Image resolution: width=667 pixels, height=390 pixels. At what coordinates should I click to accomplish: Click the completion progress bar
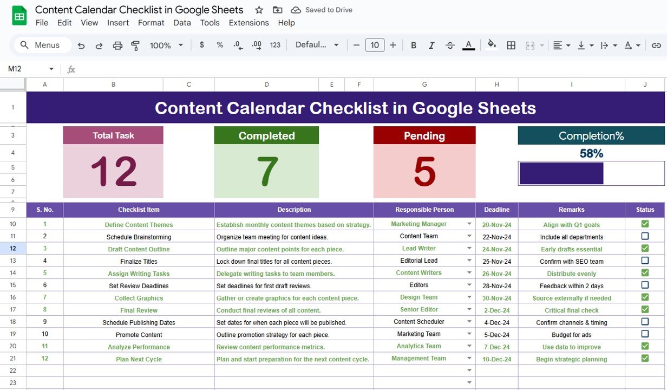point(591,173)
